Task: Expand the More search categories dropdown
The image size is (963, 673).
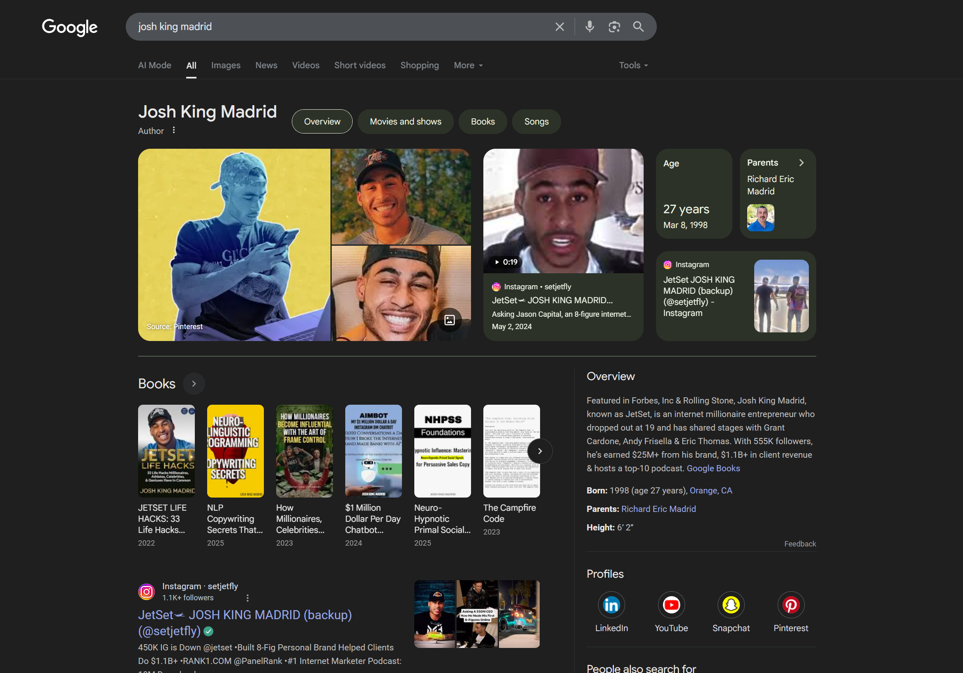Action: [x=468, y=65]
